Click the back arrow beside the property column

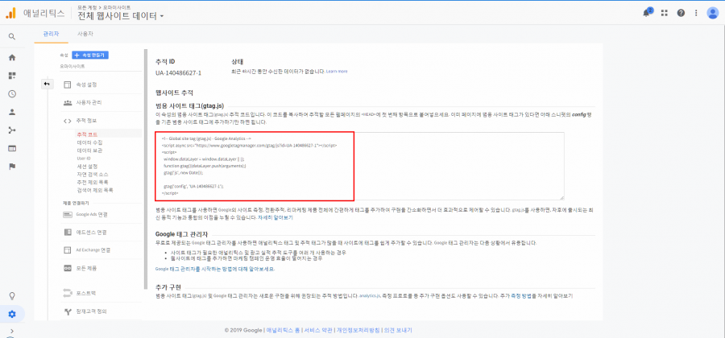pos(47,84)
